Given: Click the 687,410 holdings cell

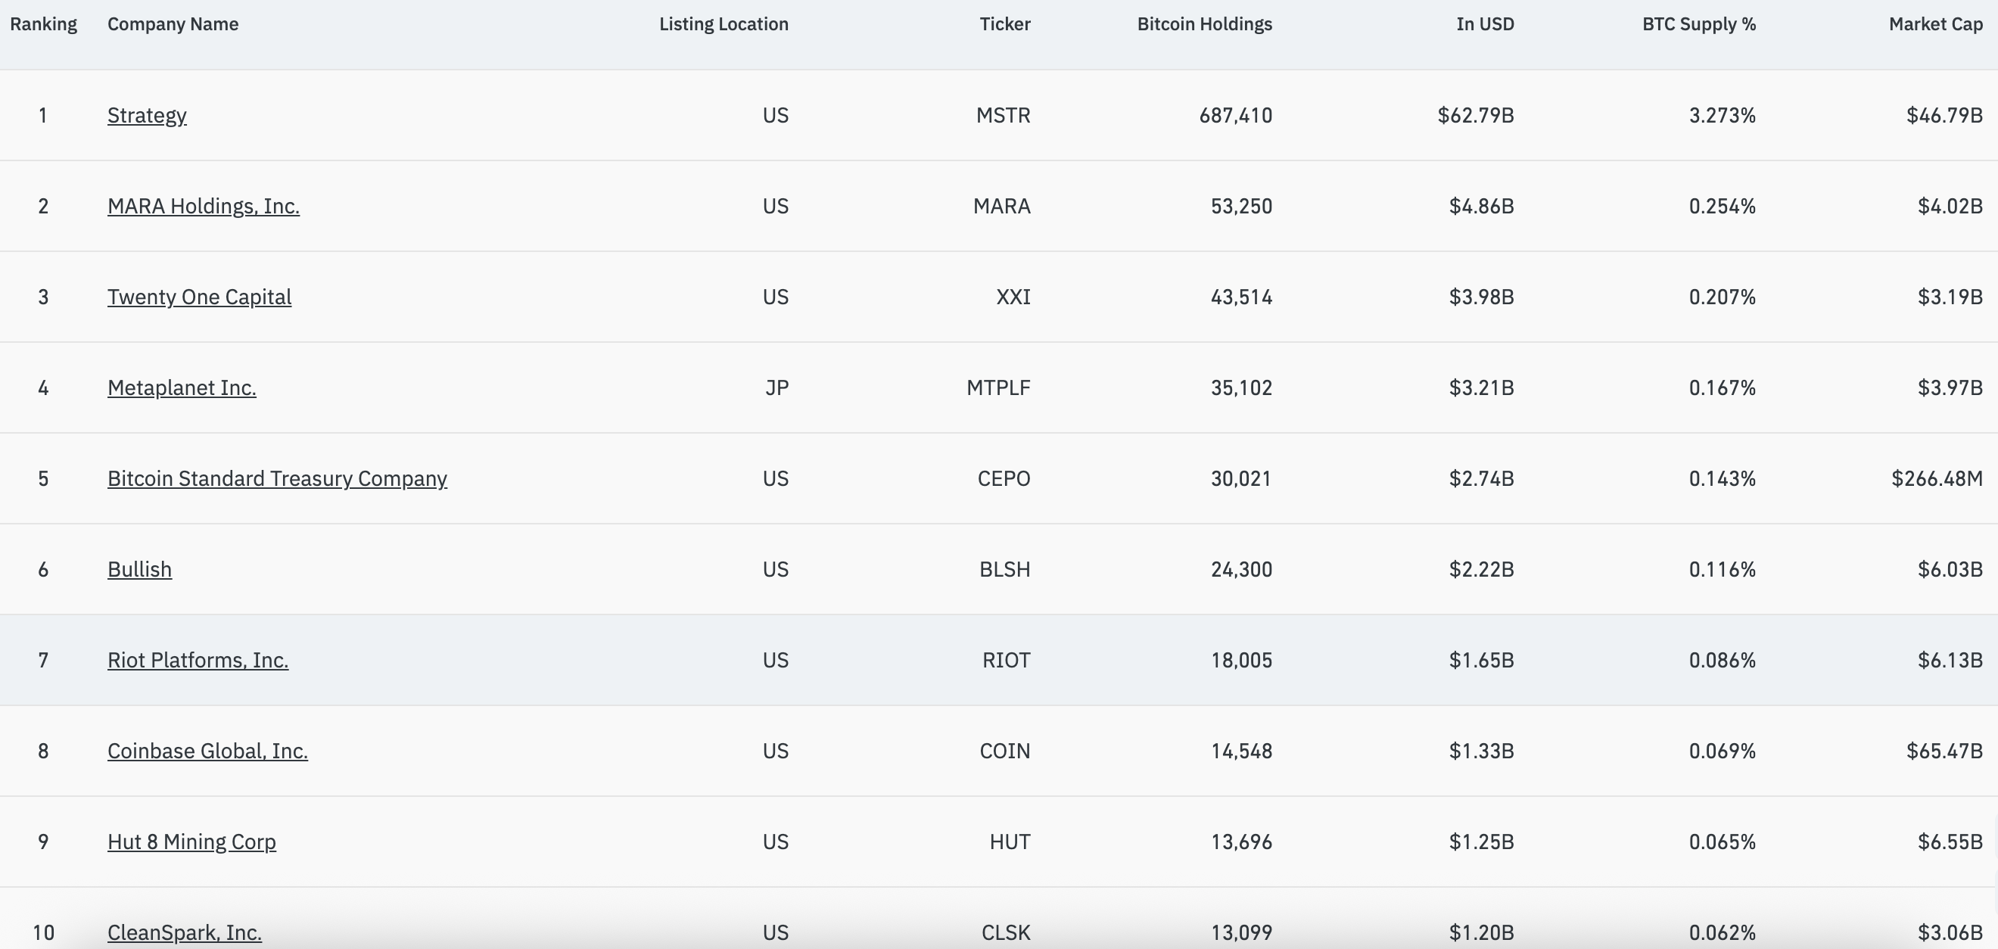Looking at the screenshot, I should (x=1235, y=116).
